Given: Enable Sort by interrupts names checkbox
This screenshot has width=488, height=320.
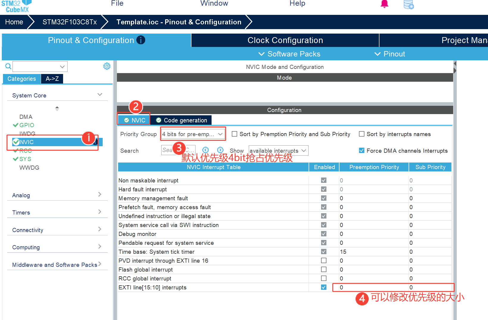Looking at the screenshot, I should (362, 134).
